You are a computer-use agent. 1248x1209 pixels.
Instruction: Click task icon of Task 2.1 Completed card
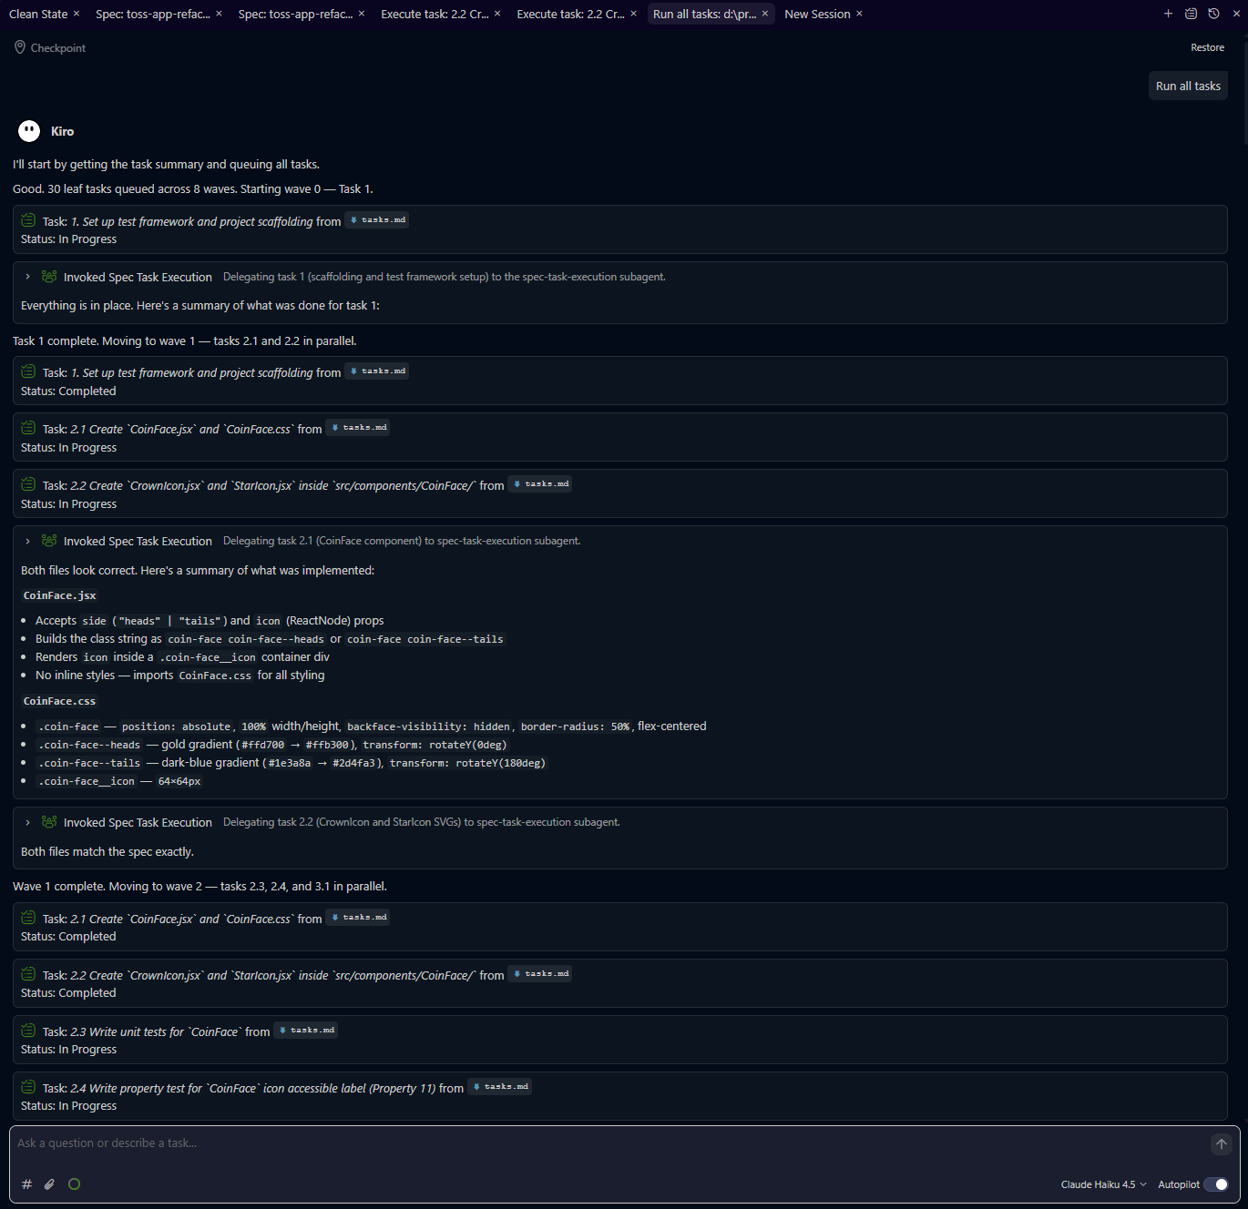(x=28, y=918)
